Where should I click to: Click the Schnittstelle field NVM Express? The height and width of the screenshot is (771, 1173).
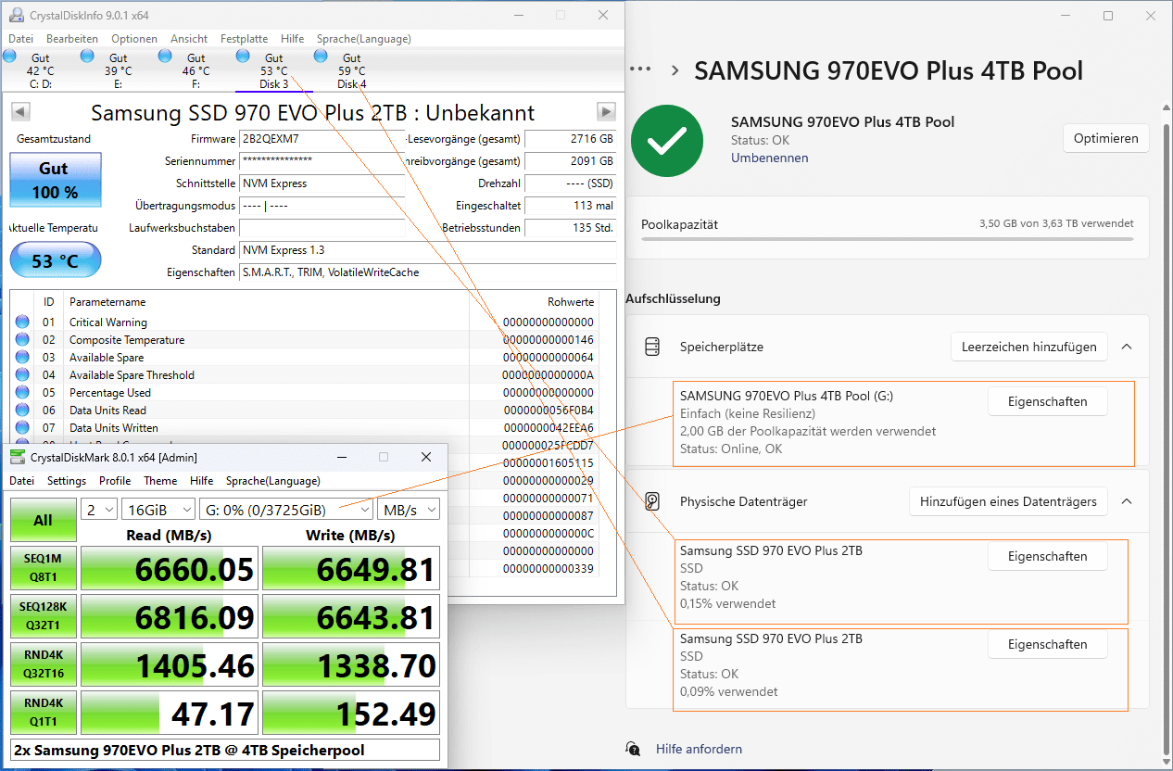(x=322, y=183)
